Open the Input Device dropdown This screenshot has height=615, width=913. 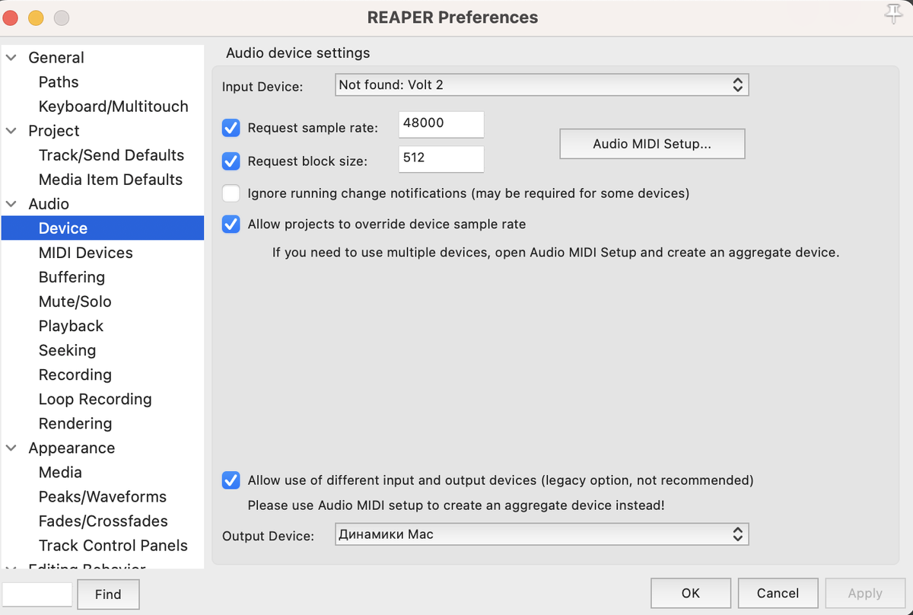(542, 85)
